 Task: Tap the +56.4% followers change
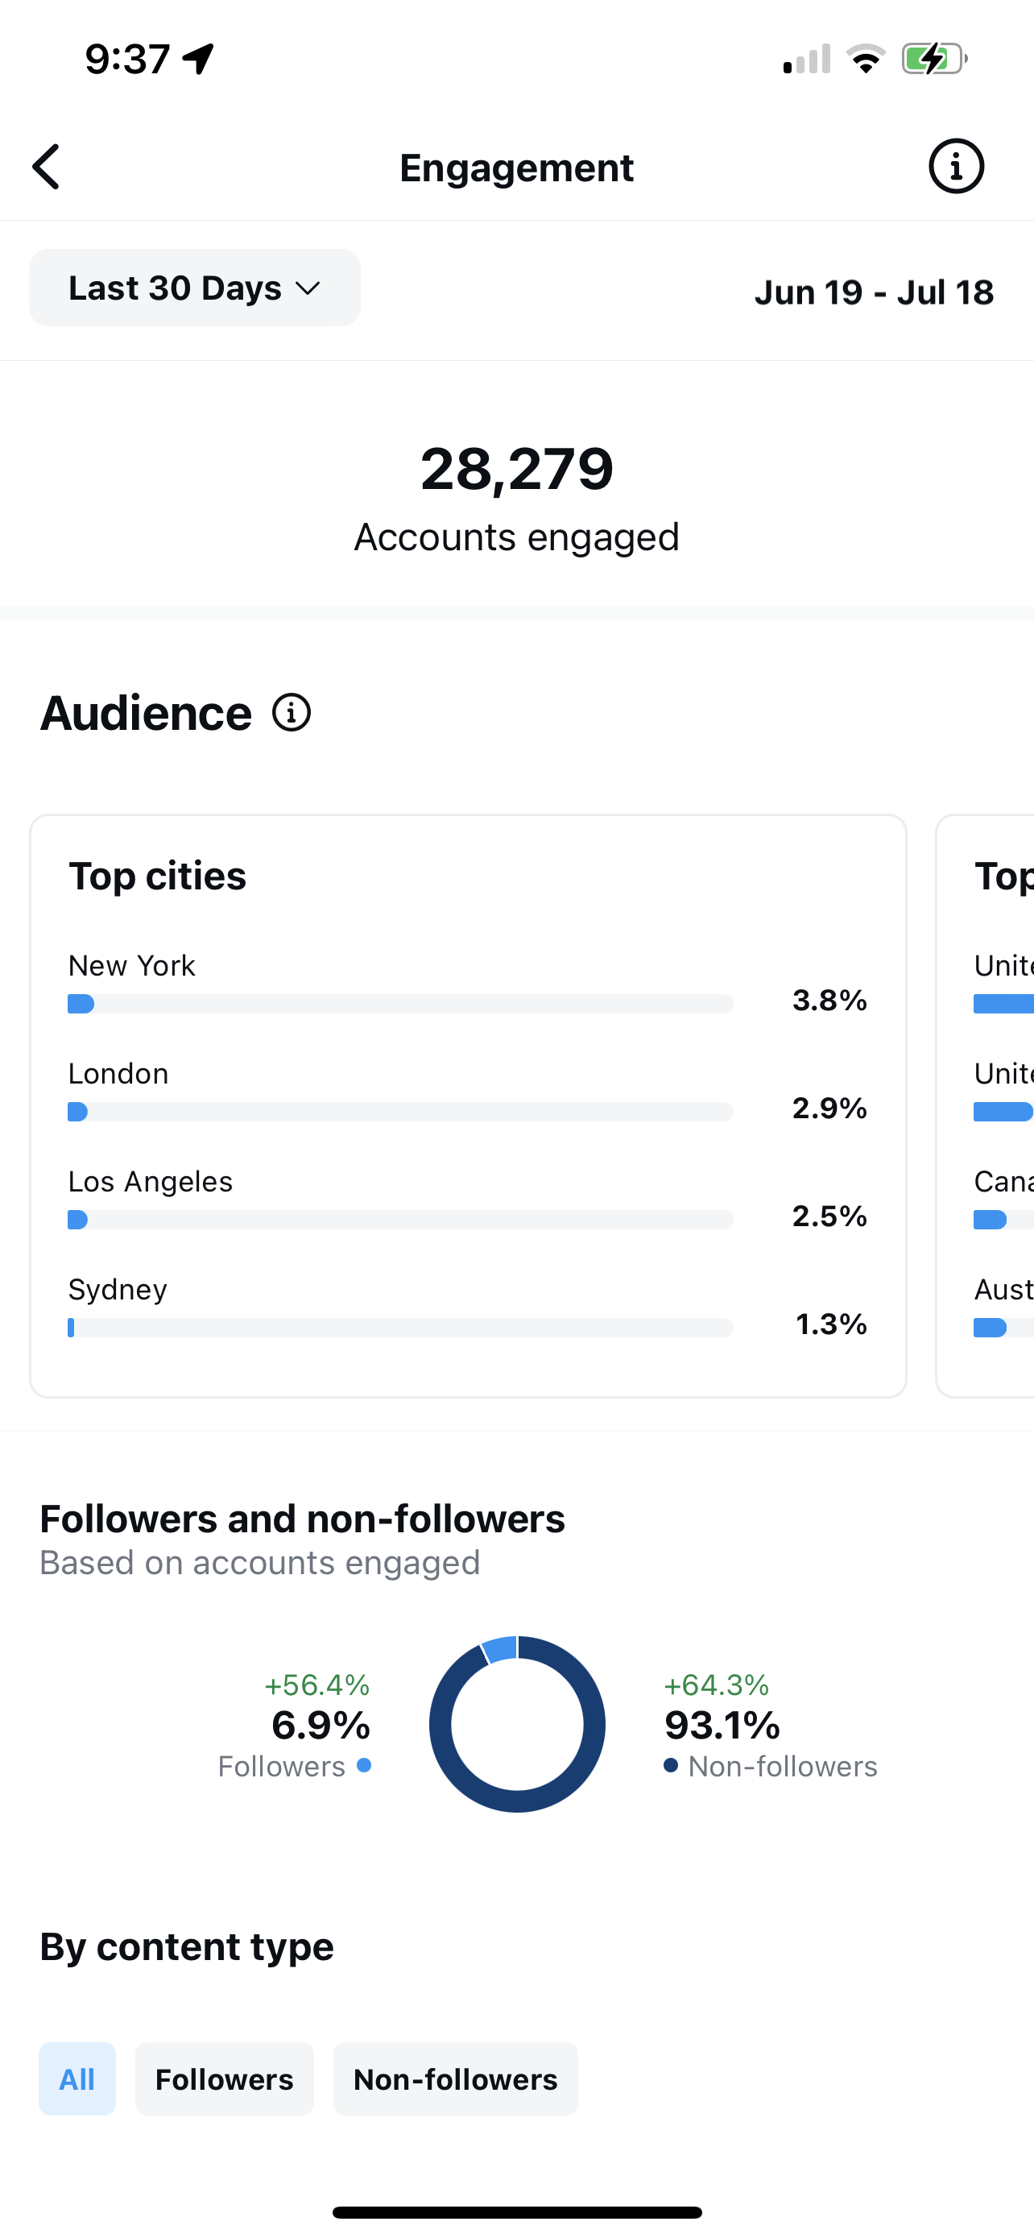pos(318,1685)
